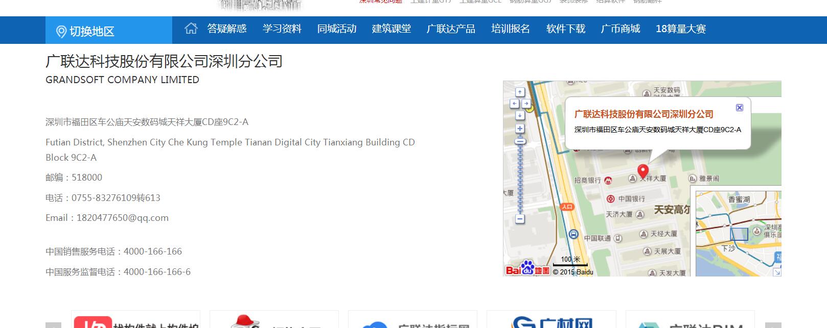Collapse the overview mini-map with the corner arrow

777,272
